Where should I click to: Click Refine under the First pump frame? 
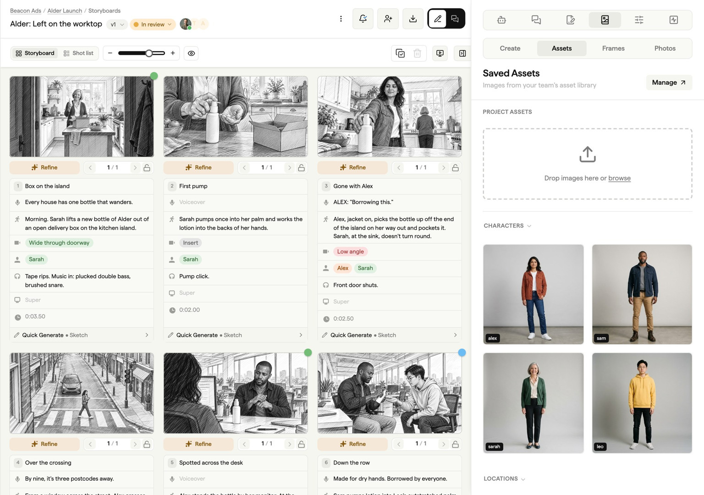[x=198, y=168]
